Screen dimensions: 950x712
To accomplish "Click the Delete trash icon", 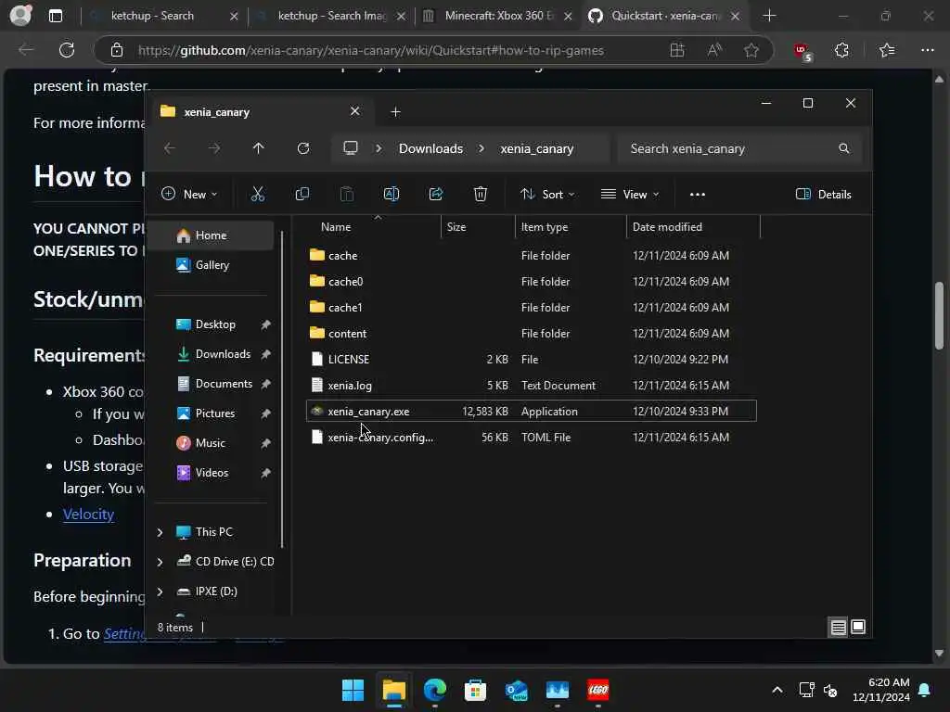I will (x=481, y=194).
